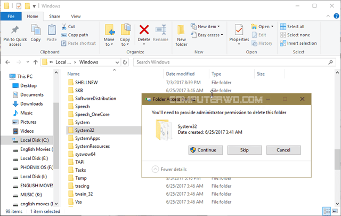
Task: Select This PC in navigation pane
Action: pyautogui.click(x=21, y=76)
